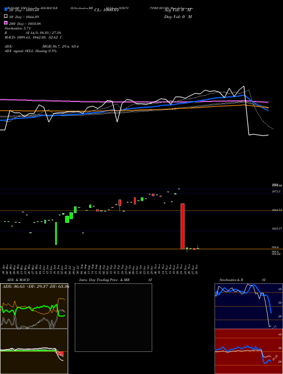Click the tall red candlestick
Image resolution: width=283 pixels, height=374 pixels.
182,226
